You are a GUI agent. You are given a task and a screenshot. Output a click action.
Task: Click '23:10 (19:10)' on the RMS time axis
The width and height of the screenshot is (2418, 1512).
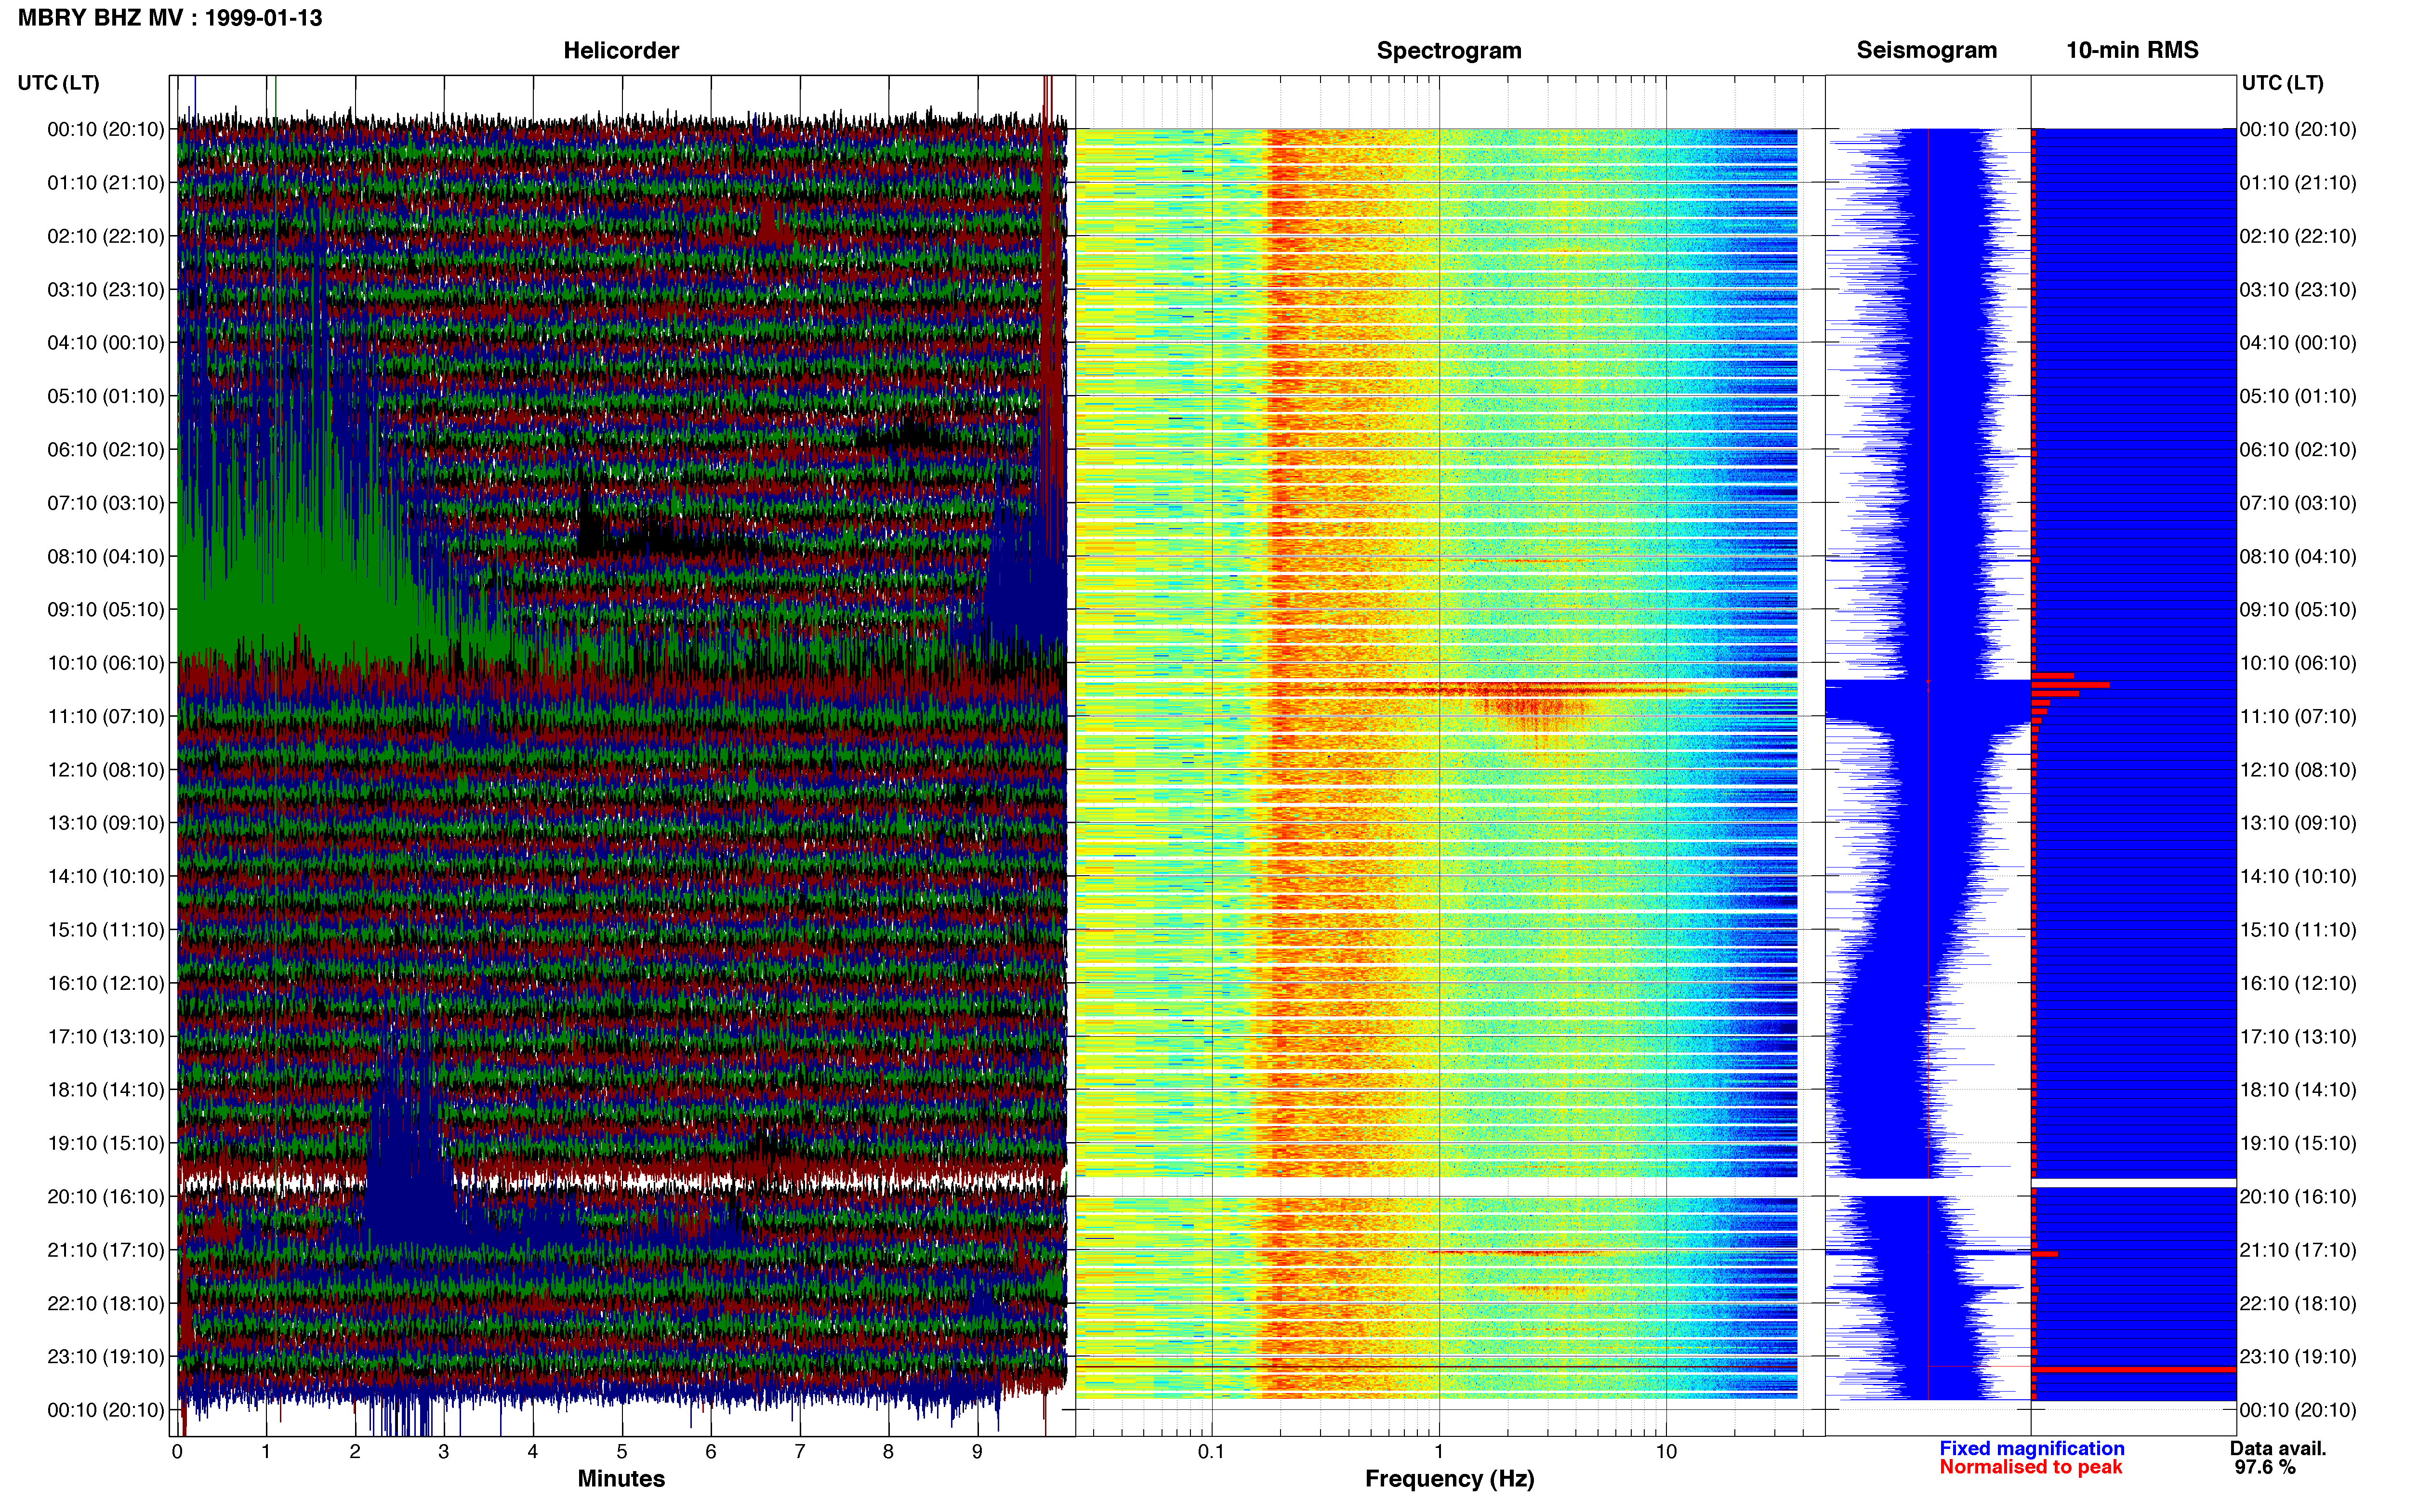click(x=2298, y=1357)
